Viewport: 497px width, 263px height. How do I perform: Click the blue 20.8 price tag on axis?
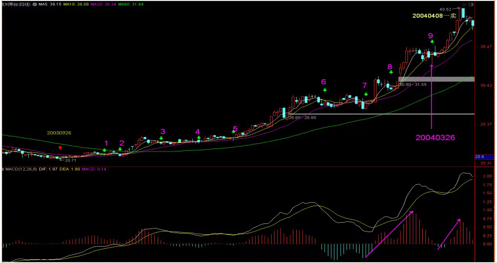point(479,157)
